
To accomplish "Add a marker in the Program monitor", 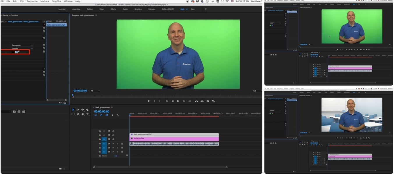I will (149, 101).
